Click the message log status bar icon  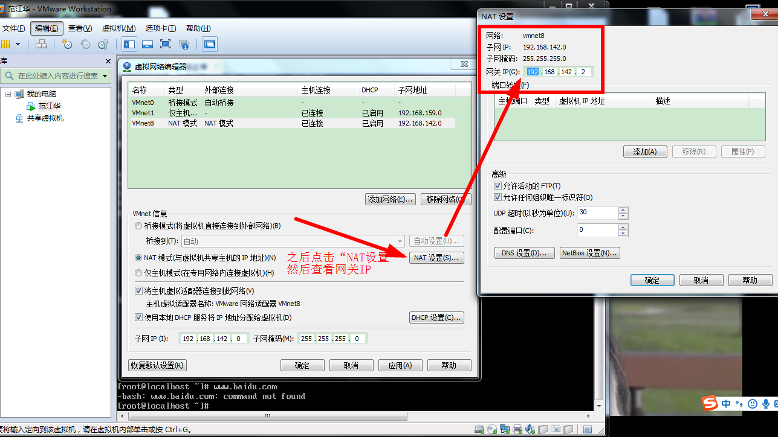(587, 430)
